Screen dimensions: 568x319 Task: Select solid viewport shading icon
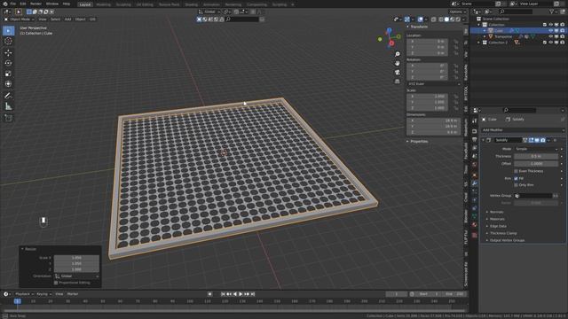pyautogui.click(x=446, y=19)
